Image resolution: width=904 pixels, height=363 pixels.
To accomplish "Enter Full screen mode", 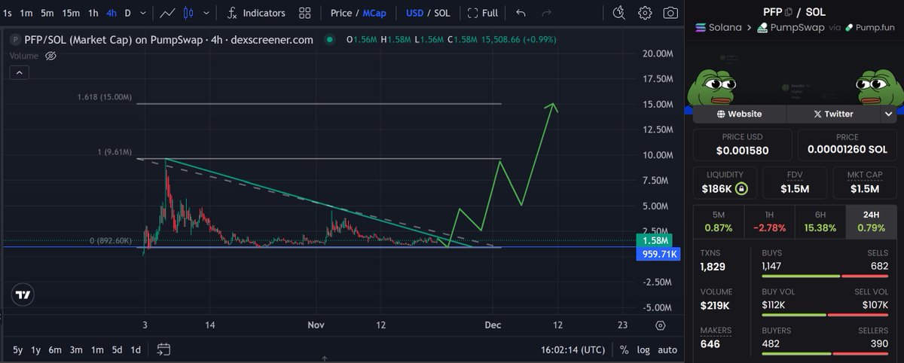I will click(482, 13).
